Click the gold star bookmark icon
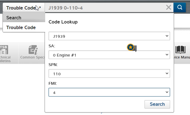 click(x=131, y=47)
